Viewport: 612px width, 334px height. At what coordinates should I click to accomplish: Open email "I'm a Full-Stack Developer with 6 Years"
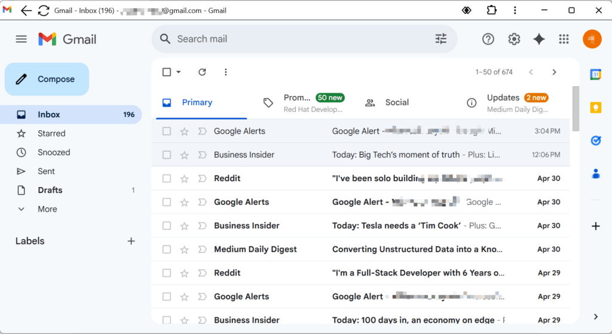[x=360, y=272]
